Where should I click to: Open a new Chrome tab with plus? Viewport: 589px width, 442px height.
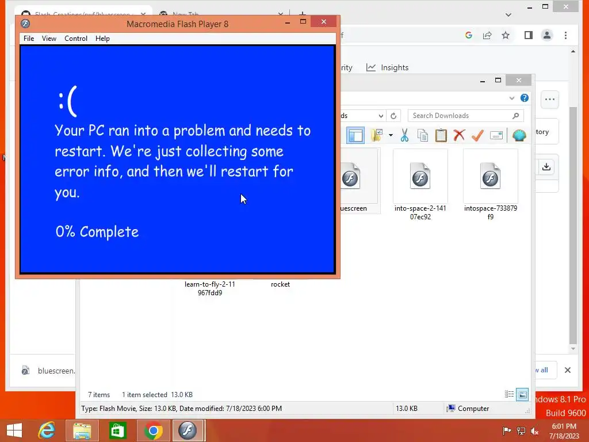click(x=303, y=14)
